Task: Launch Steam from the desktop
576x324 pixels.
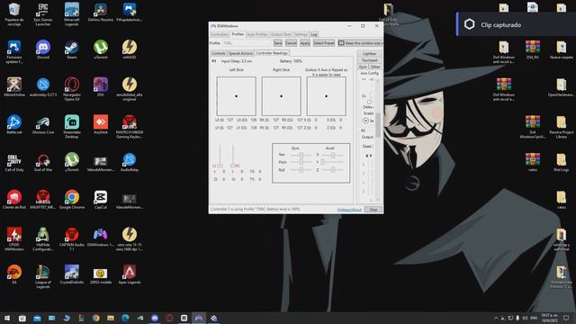Action: pos(72,49)
